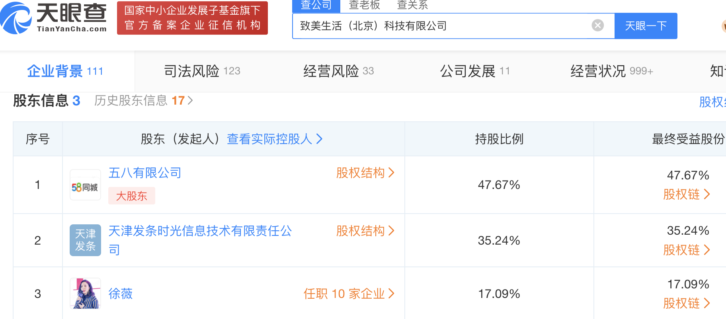View 股权链 for the 35.24% stake

pyautogui.click(x=686, y=250)
